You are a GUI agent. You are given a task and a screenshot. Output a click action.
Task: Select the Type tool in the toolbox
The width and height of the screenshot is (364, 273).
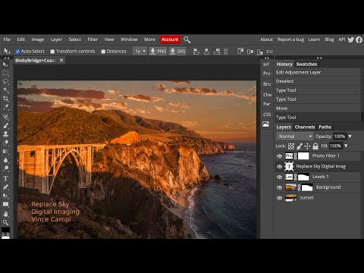(x=5, y=178)
